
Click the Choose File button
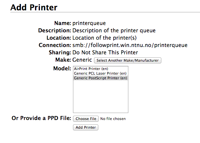coord(86,119)
